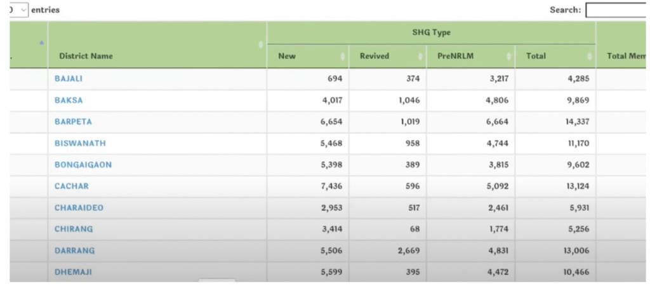Open the BAKSA district link

pos(69,100)
